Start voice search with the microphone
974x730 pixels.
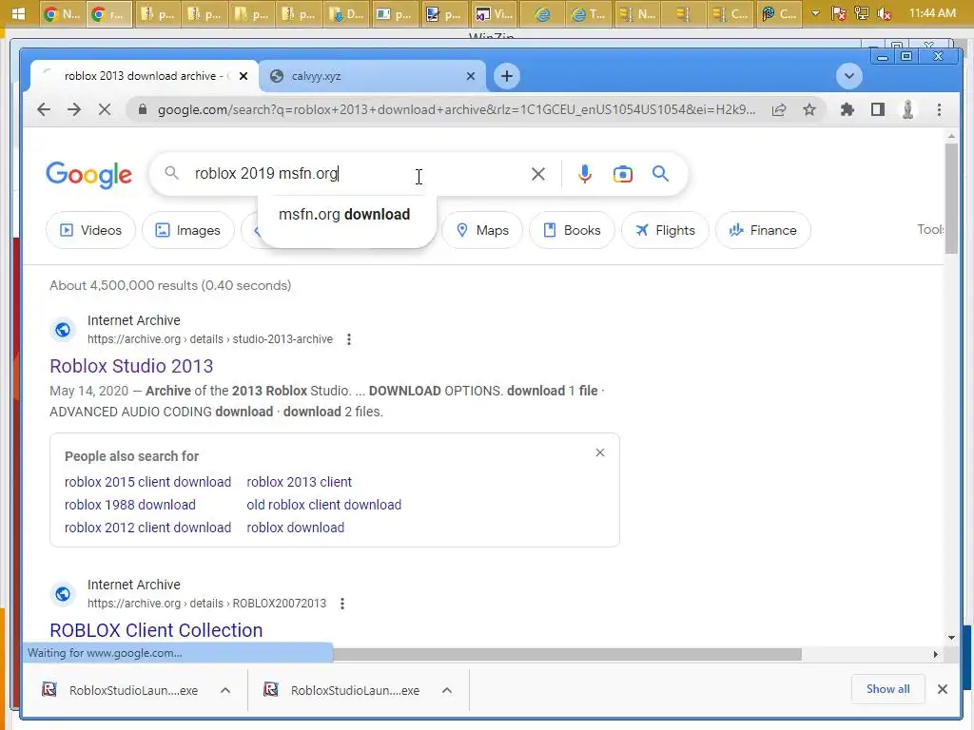coord(584,174)
